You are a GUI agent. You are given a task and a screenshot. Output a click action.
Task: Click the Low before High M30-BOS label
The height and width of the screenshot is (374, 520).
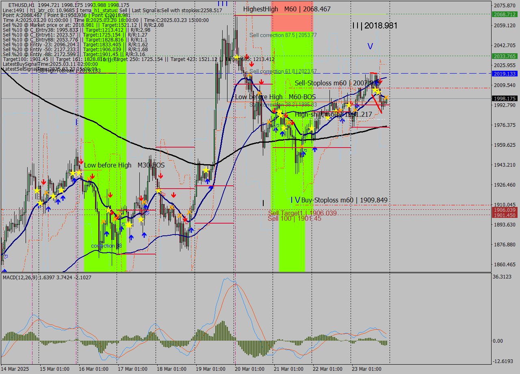[124, 165]
